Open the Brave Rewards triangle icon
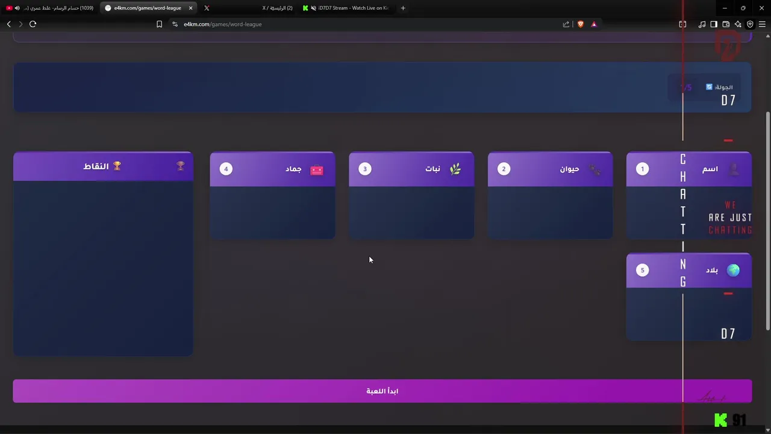 point(594,24)
